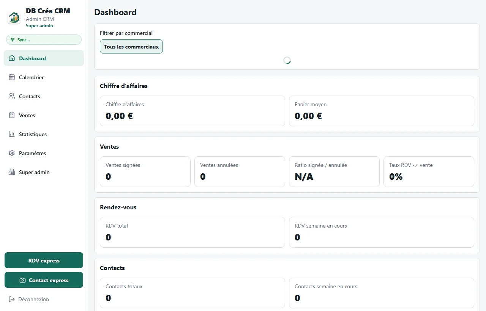Click the Contacts totaux card

(x=192, y=293)
